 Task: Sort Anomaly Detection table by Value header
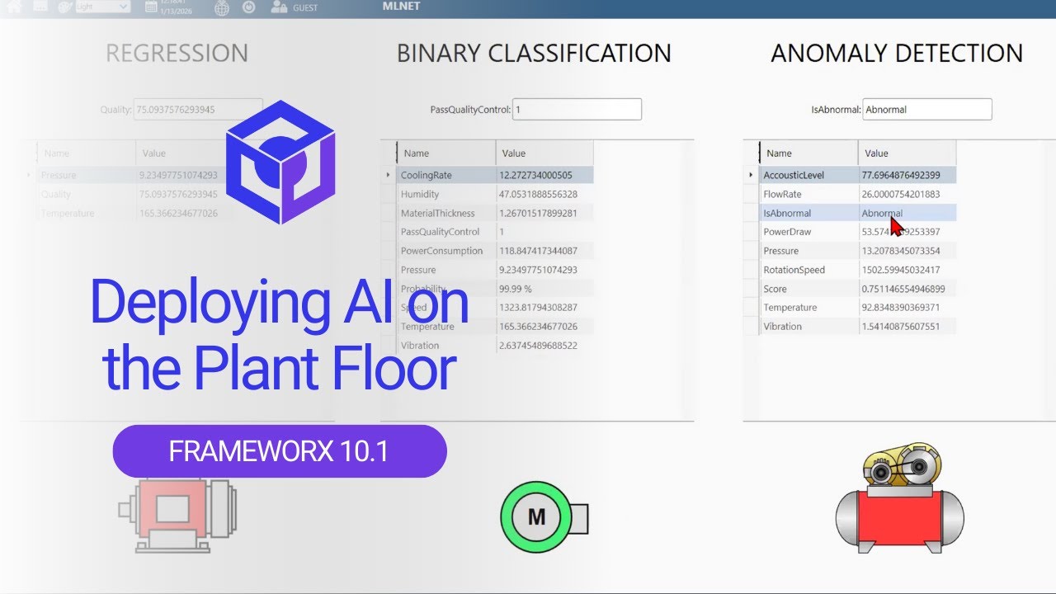point(907,153)
